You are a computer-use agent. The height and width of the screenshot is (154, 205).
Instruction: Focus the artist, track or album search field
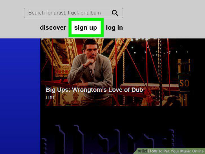click(x=73, y=13)
